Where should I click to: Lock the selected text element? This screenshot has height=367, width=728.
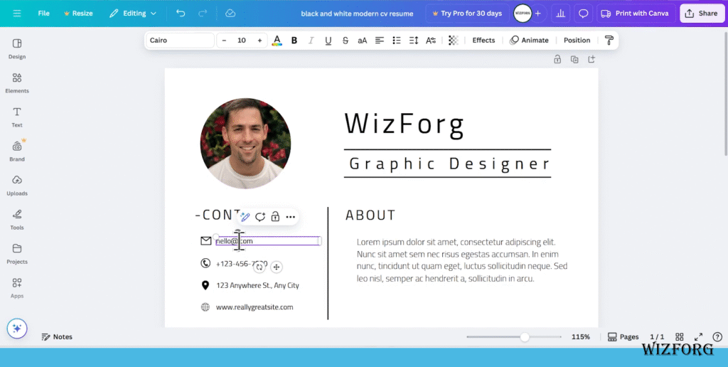click(275, 217)
